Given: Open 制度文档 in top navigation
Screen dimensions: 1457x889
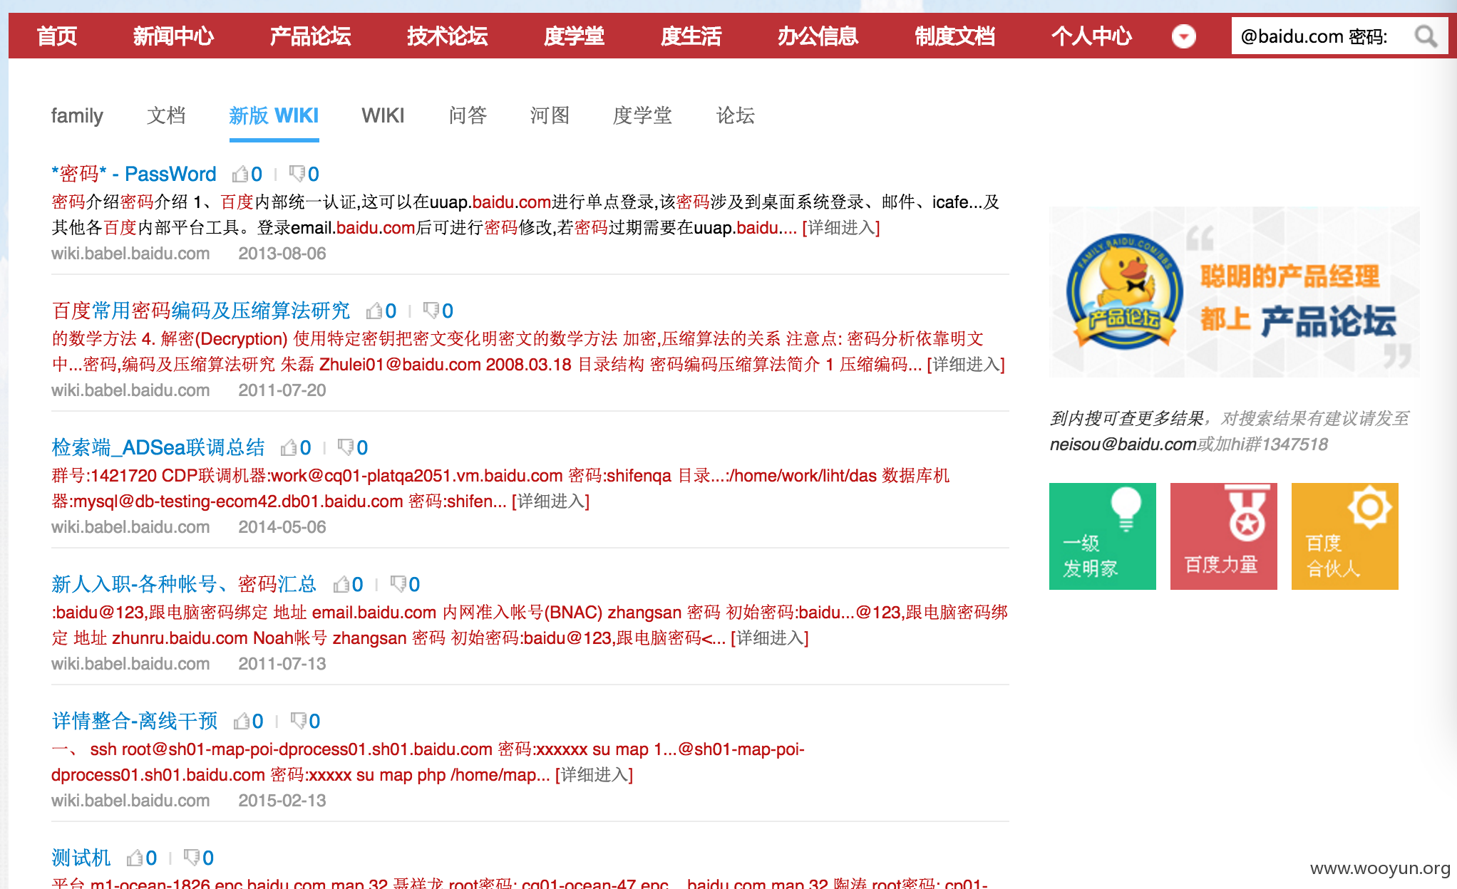Looking at the screenshot, I should [x=954, y=36].
